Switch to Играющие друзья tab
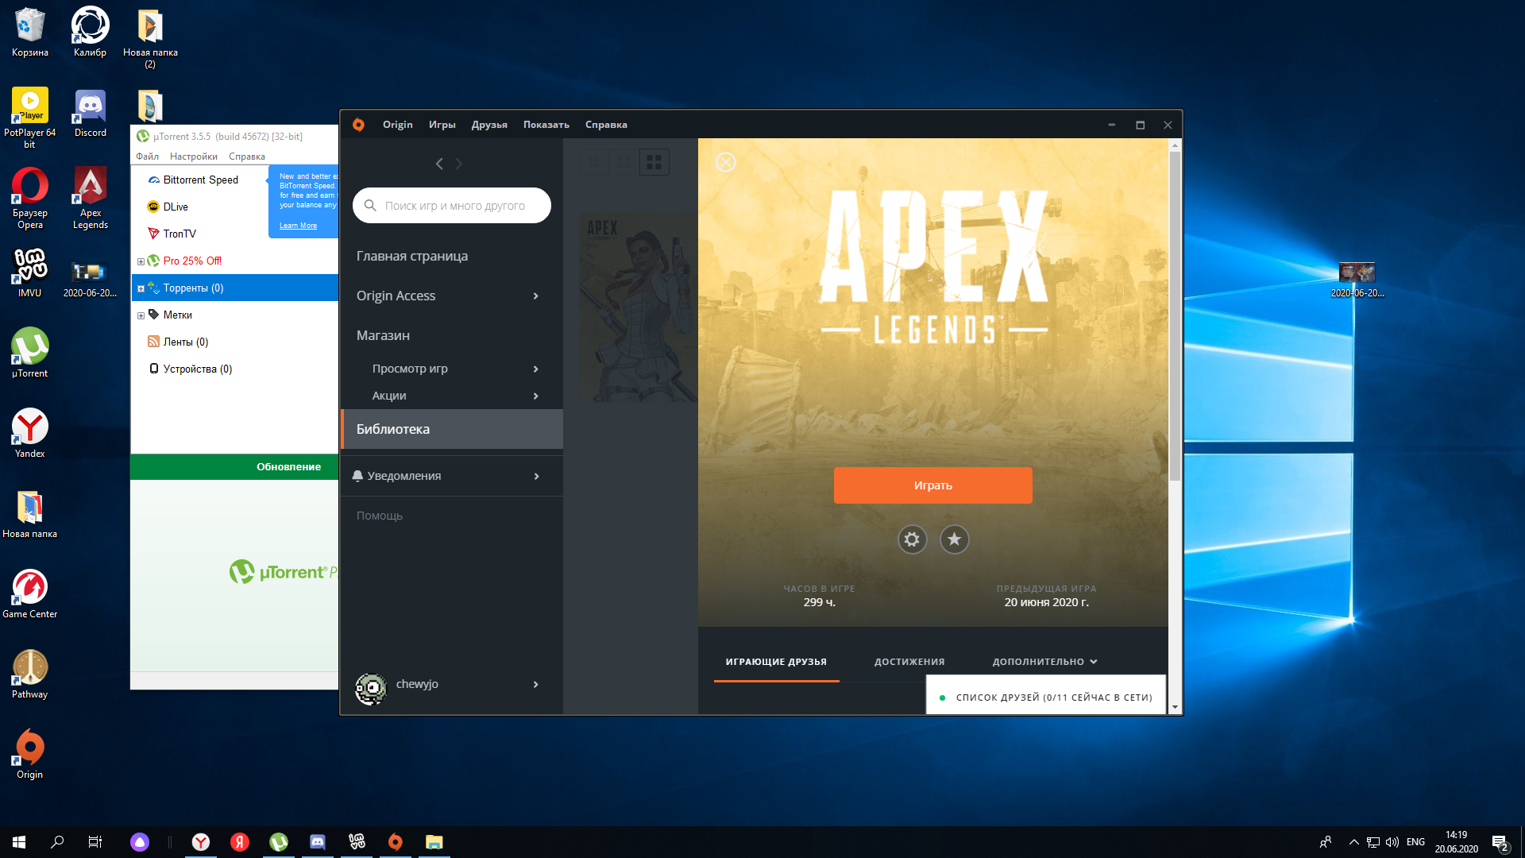This screenshot has width=1525, height=858. coord(776,662)
